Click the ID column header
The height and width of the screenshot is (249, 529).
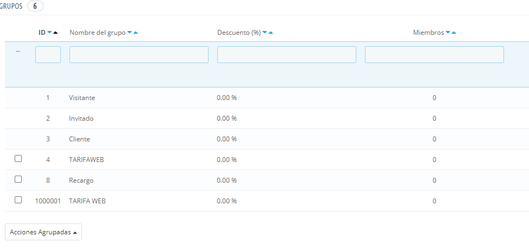click(x=42, y=33)
